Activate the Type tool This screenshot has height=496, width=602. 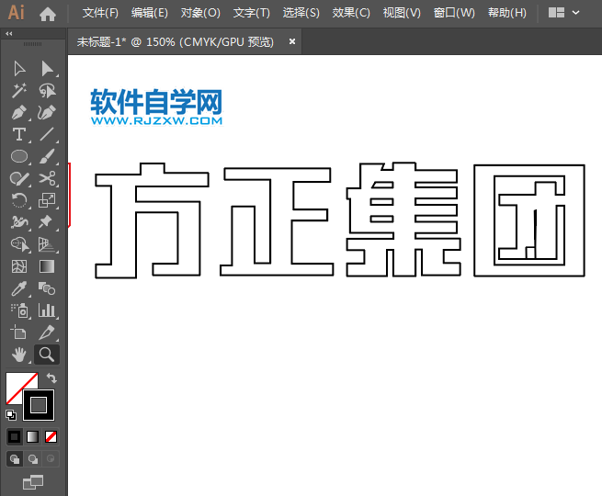click(19, 135)
